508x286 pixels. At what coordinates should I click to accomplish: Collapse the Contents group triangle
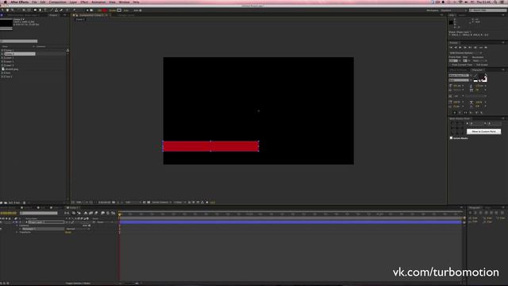coord(17,226)
